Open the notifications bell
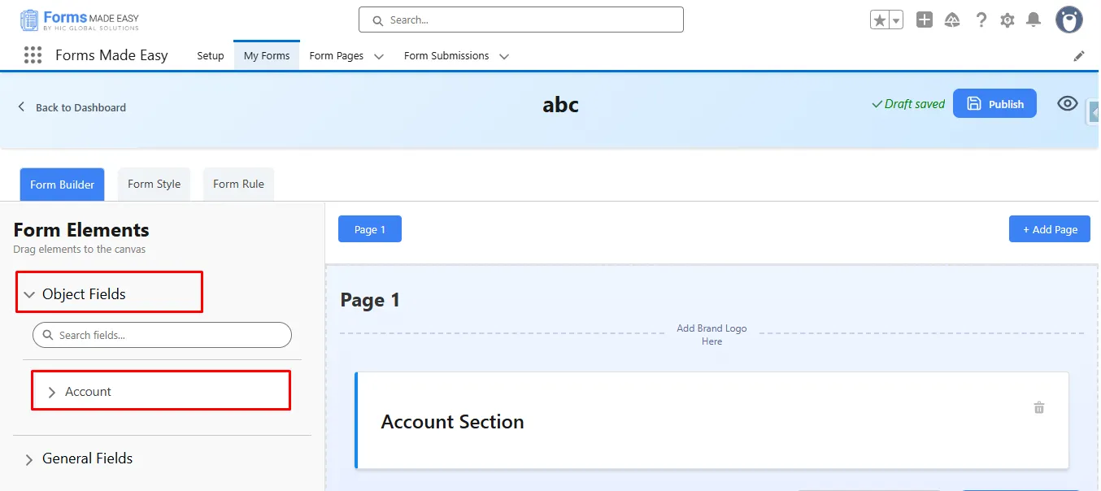Screen dimensions: 1101x491 [1034, 20]
